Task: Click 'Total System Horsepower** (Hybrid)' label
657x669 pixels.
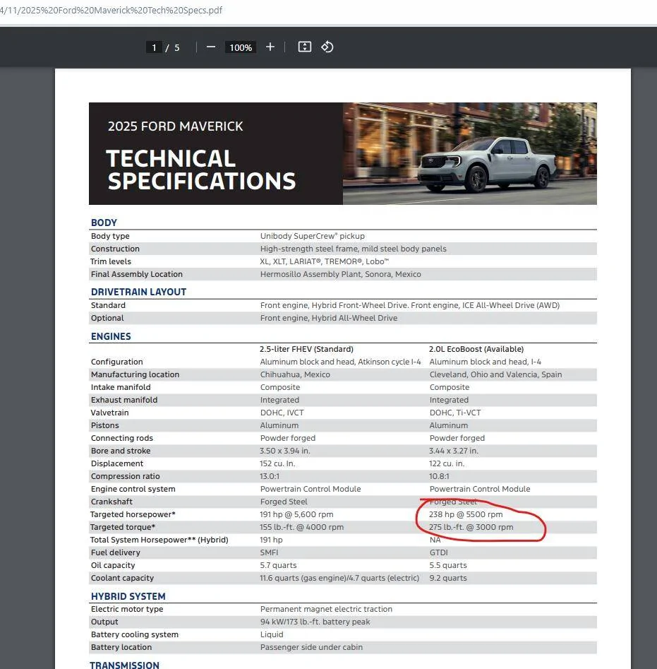Action: coord(159,540)
